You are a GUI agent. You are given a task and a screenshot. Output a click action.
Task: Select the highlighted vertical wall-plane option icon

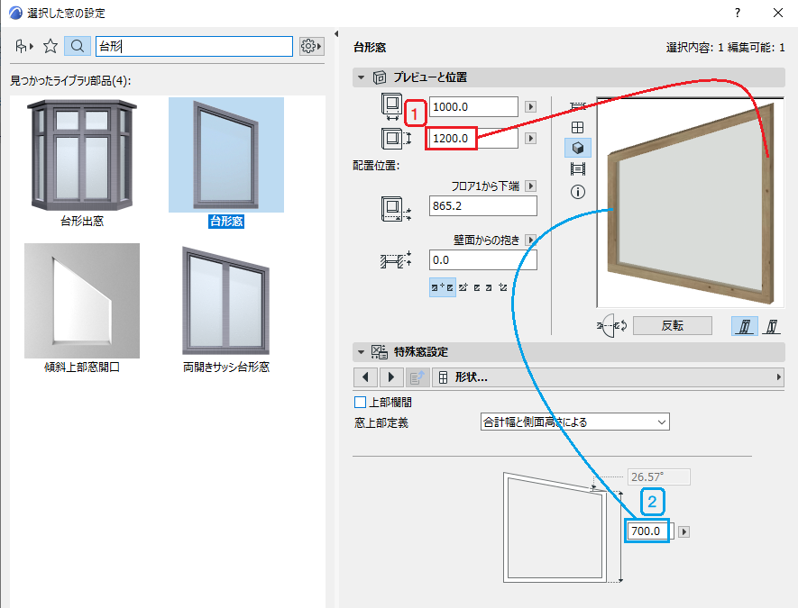click(745, 326)
